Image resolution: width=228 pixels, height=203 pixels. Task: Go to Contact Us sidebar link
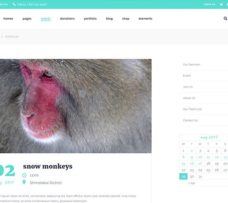pos(190,120)
